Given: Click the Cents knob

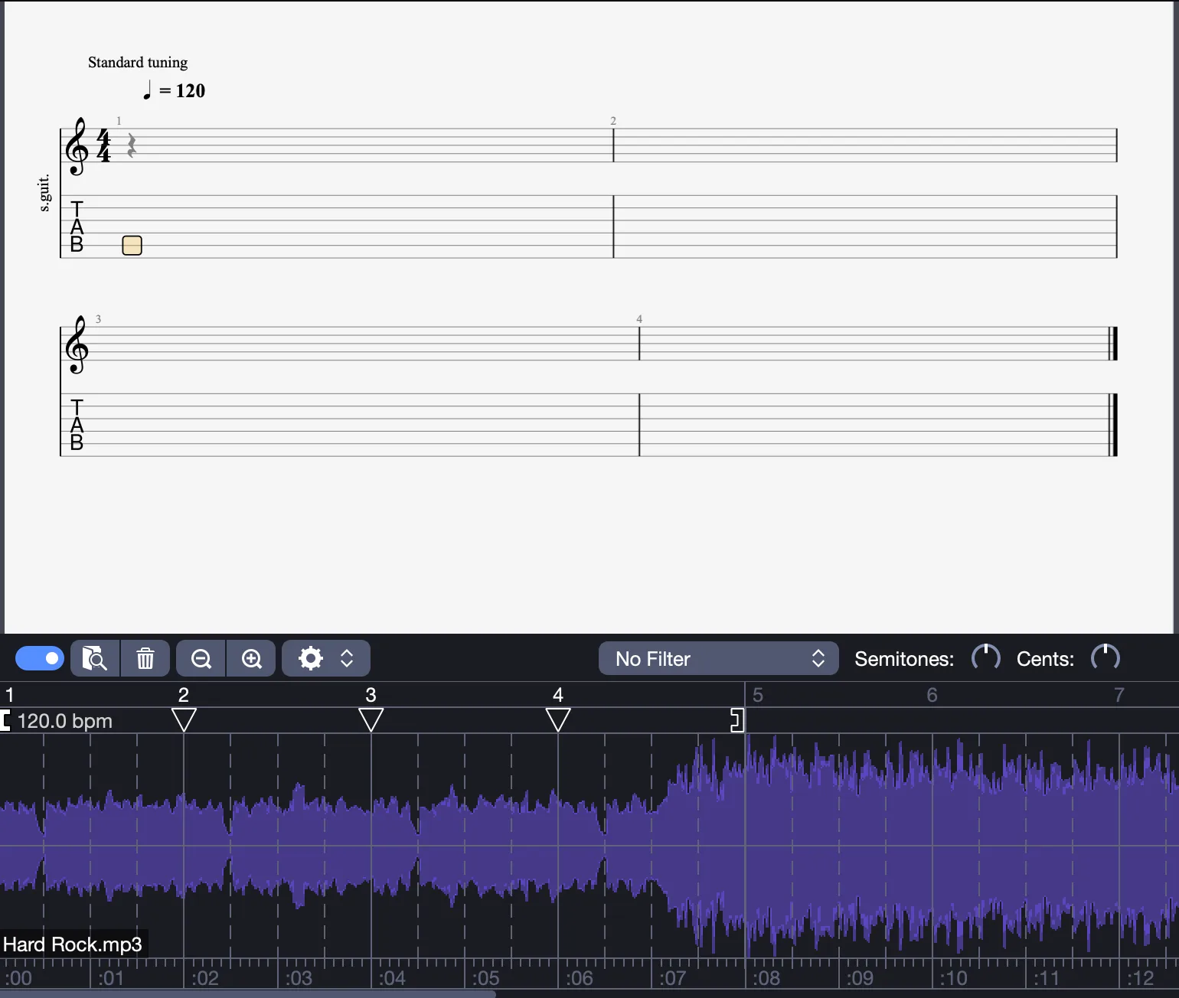Looking at the screenshot, I should (x=1106, y=657).
